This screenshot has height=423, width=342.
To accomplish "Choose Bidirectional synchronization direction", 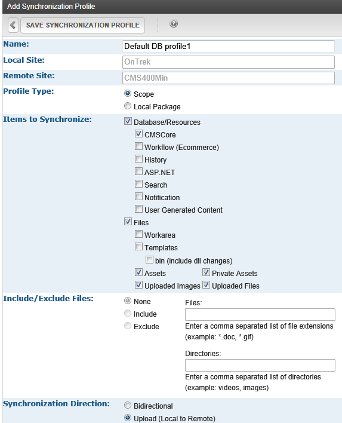I will coord(128,406).
